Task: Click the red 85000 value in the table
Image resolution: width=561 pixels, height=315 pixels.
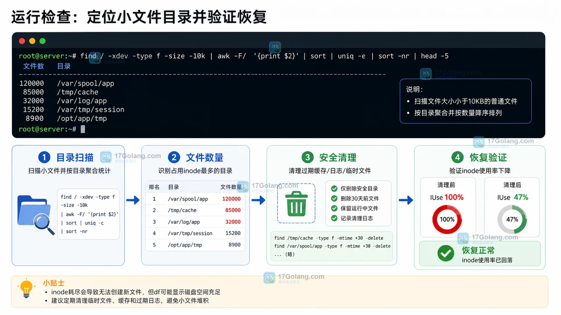Action: (x=233, y=210)
